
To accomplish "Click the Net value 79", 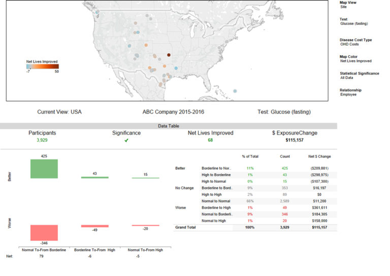I will (x=41, y=256).
